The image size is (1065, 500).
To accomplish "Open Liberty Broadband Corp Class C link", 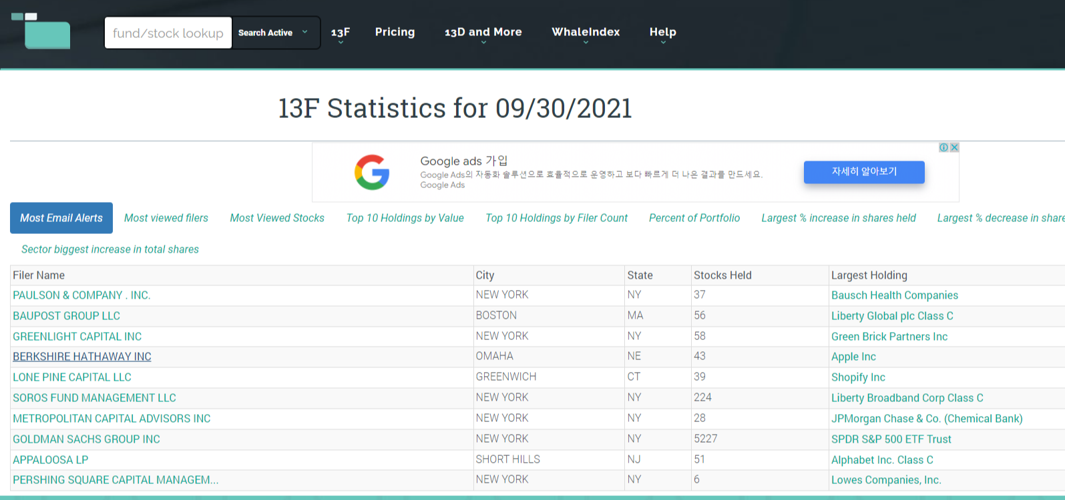I will [907, 398].
